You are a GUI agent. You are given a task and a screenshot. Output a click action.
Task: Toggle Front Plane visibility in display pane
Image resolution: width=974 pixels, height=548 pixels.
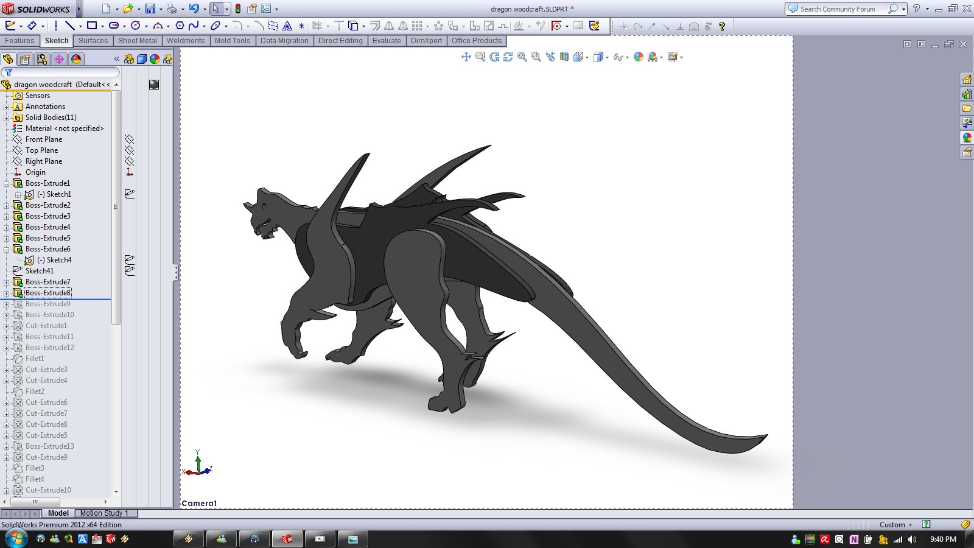tap(129, 139)
